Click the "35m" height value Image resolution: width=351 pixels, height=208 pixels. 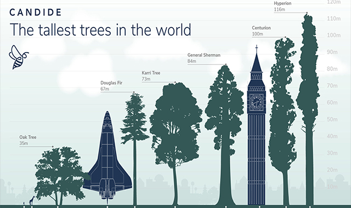click(24, 143)
